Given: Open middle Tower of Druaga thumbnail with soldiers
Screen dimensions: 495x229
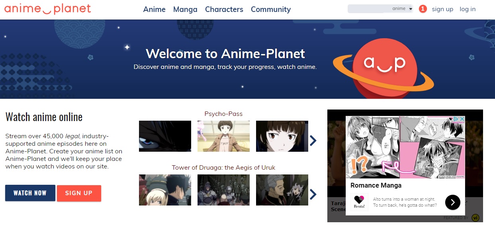Looking at the screenshot, I should click(223, 190).
